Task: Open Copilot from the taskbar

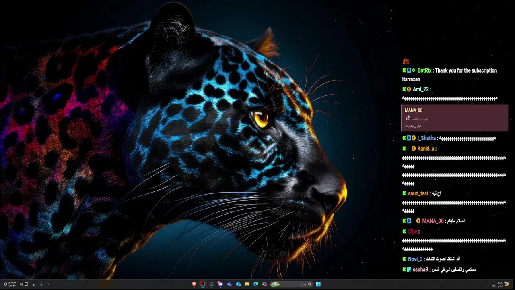Action: click(x=264, y=284)
